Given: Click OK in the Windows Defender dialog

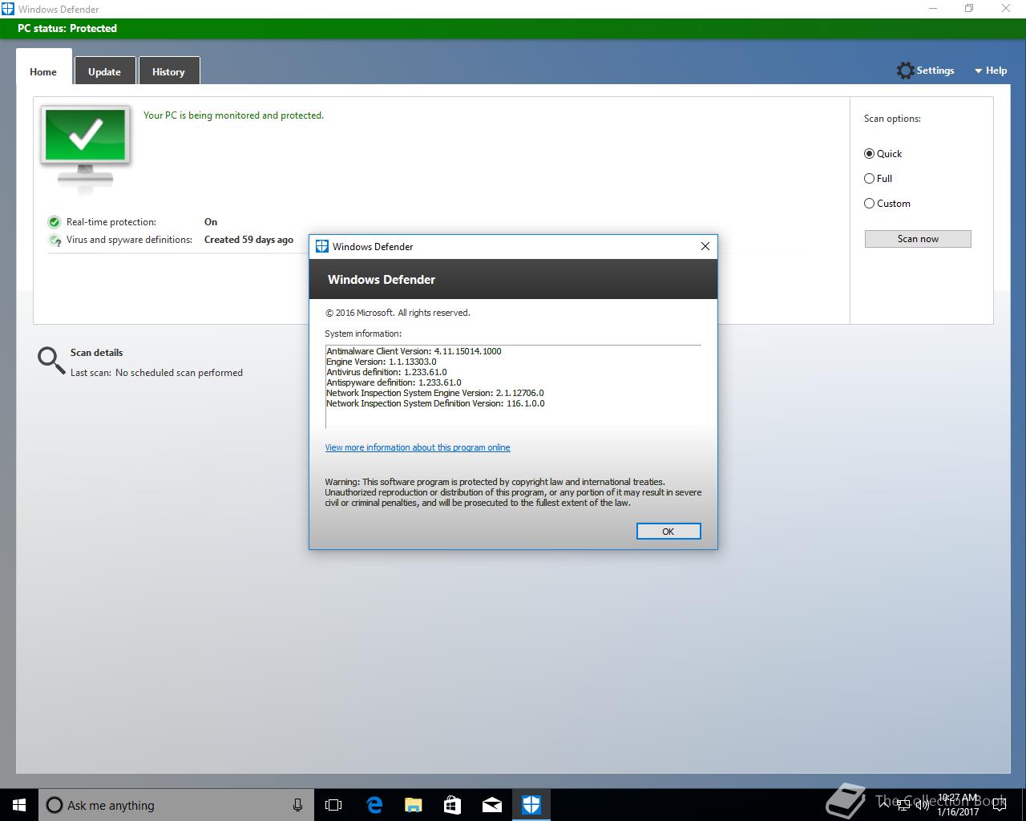Looking at the screenshot, I should click(x=669, y=532).
